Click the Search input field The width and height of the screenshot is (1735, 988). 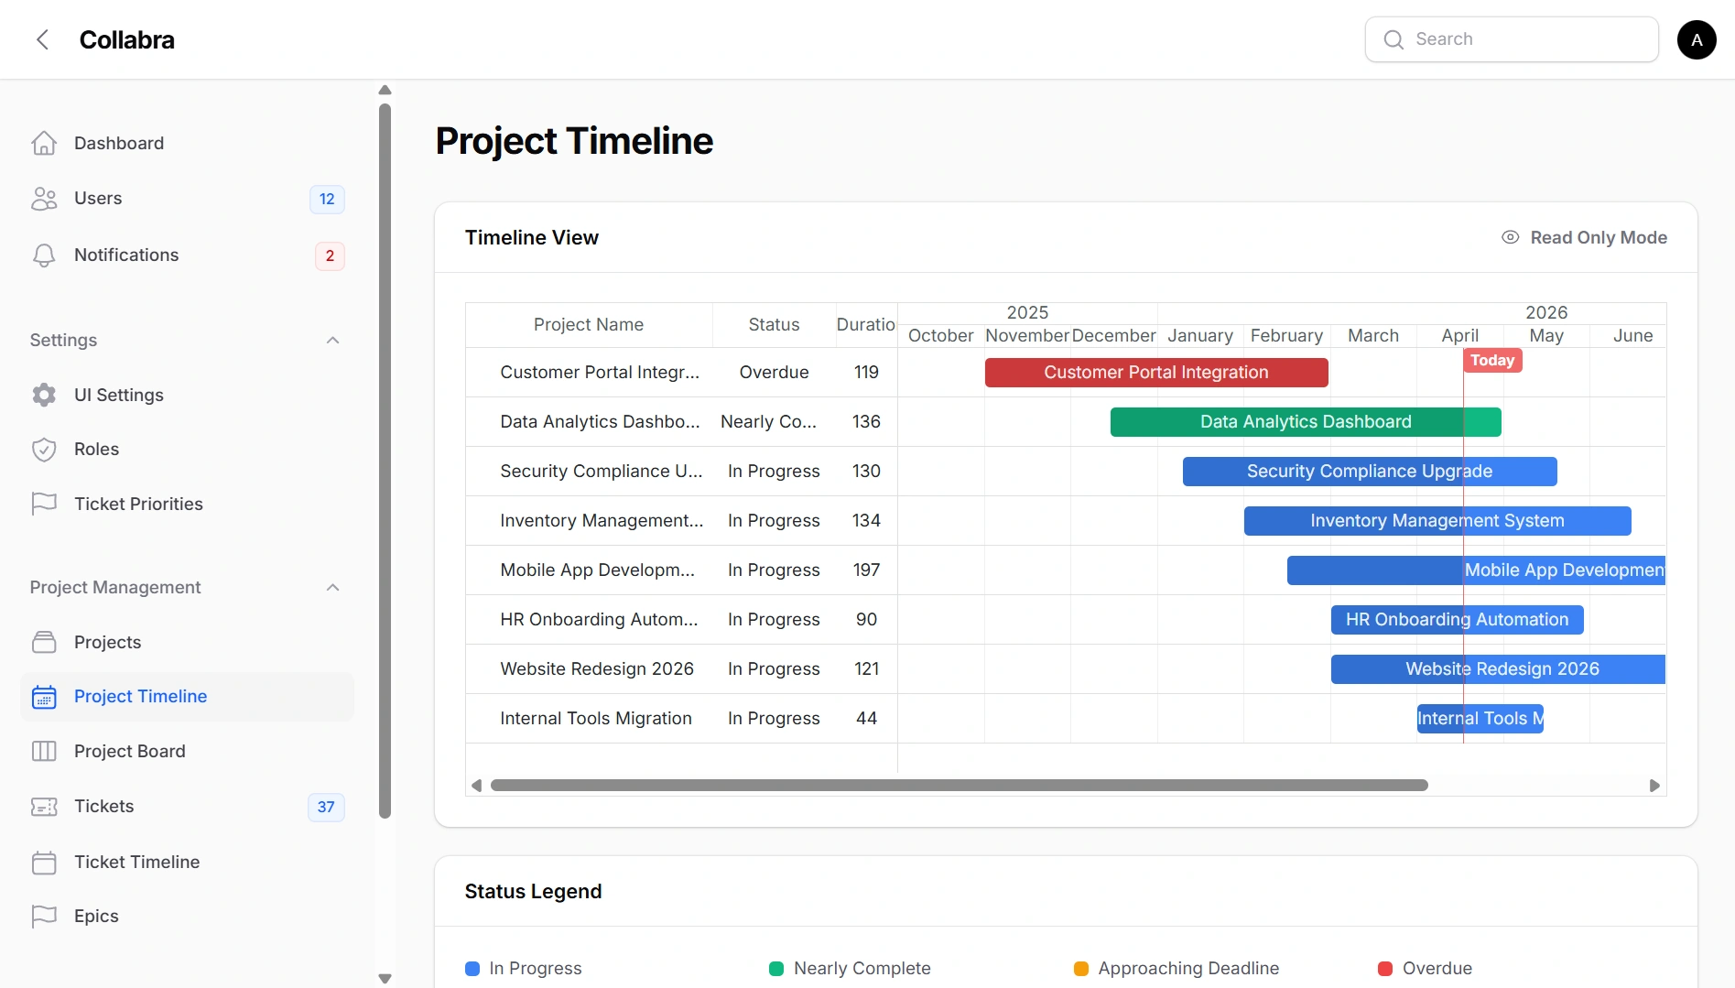coord(1512,39)
